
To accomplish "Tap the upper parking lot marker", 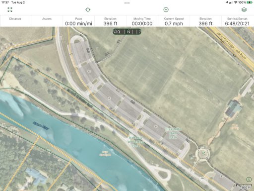I will (x=89, y=72).
